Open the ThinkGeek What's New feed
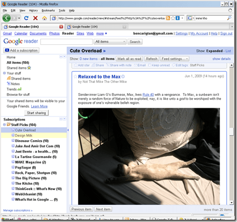The height and width of the screenshot is (222, 237). (x=37, y=189)
